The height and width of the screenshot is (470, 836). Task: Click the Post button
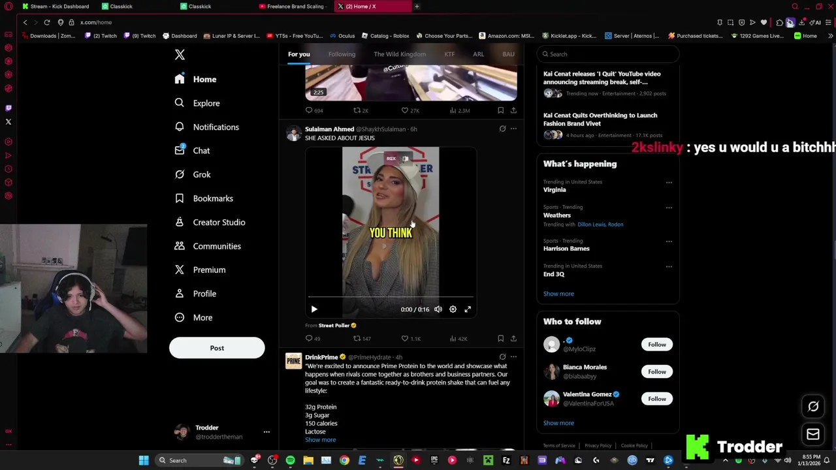[x=217, y=348]
